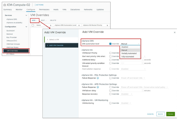
Task: Open the Permissions tab
Action: point(44,10)
